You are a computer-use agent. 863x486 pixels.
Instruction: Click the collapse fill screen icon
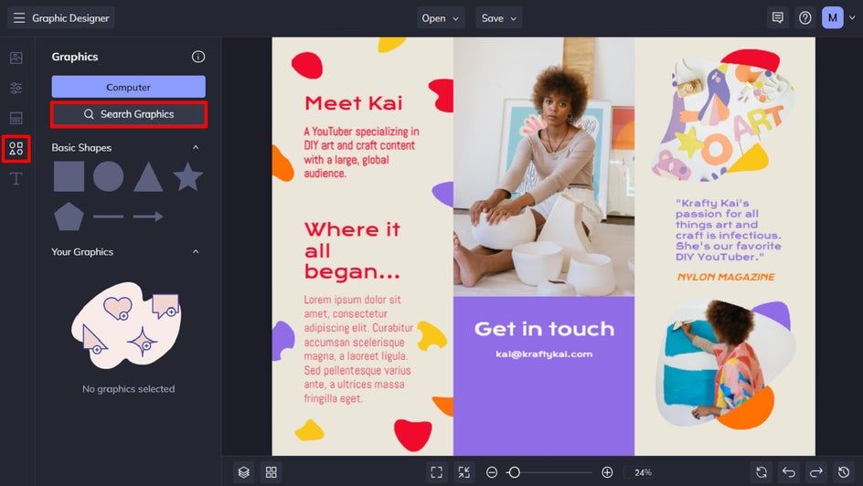click(x=464, y=472)
